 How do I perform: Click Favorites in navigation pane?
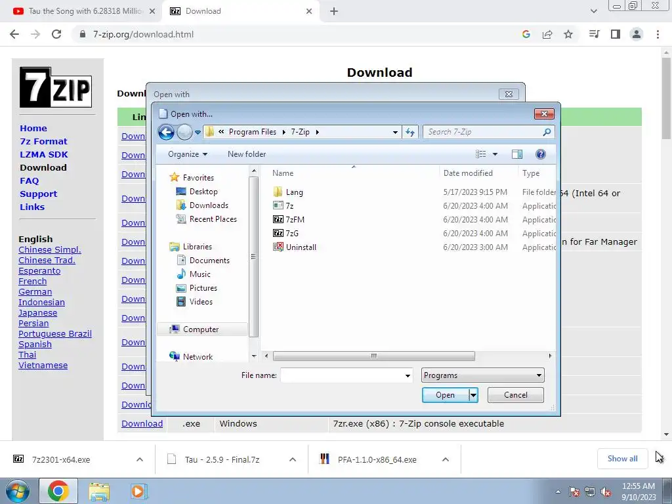click(x=198, y=177)
